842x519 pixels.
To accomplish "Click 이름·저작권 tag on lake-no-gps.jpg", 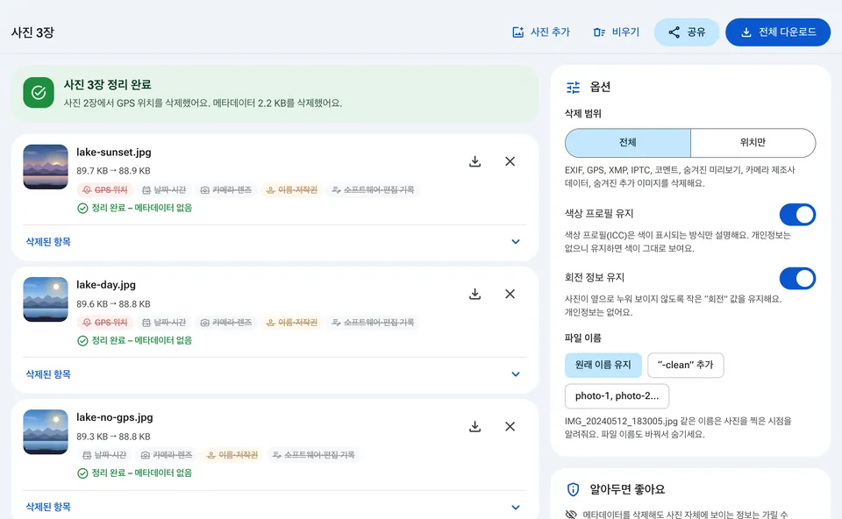I will (x=232, y=455).
